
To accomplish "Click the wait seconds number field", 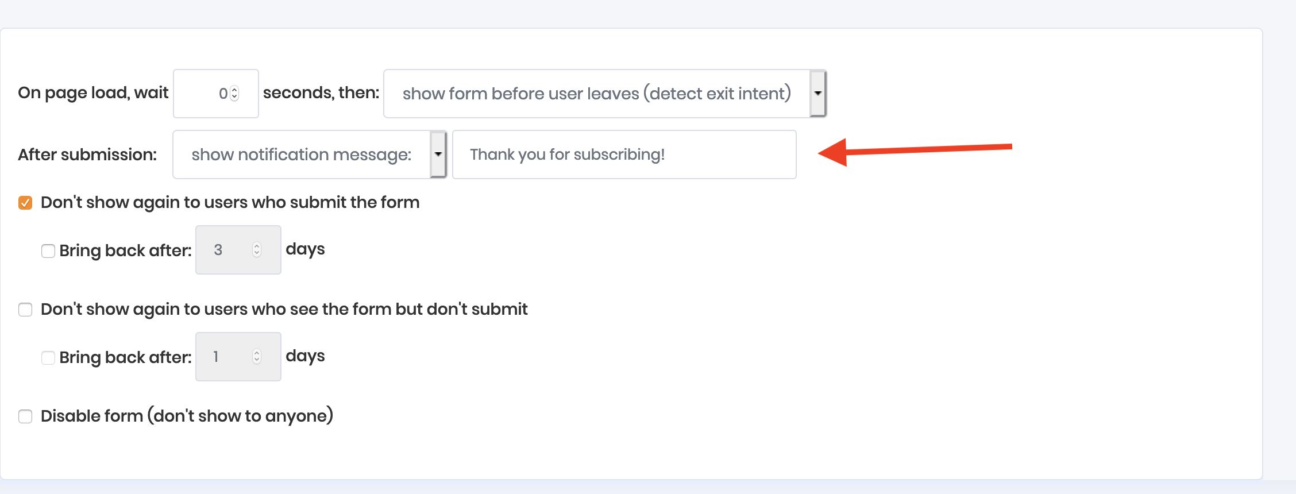I will [207, 94].
